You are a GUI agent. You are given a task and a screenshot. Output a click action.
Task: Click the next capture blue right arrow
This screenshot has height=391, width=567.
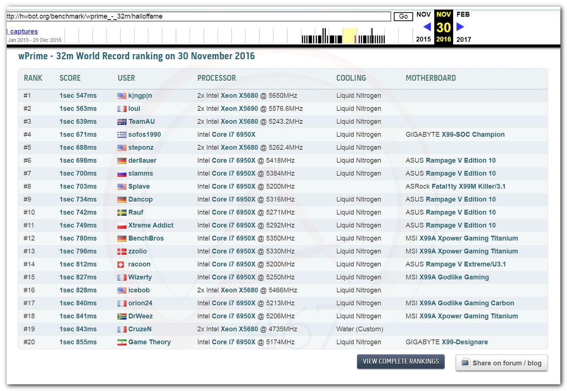pyautogui.click(x=460, y=27)
